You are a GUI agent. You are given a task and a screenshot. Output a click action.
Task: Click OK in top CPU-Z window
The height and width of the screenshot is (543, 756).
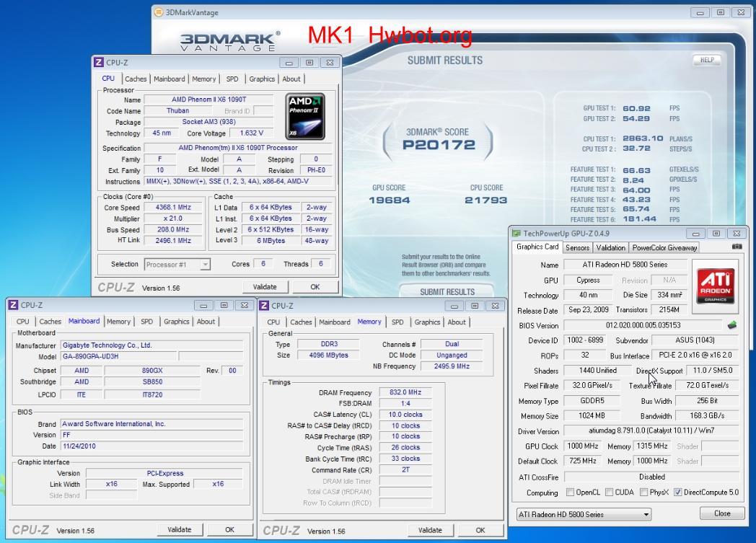click(x=315, y=287)
